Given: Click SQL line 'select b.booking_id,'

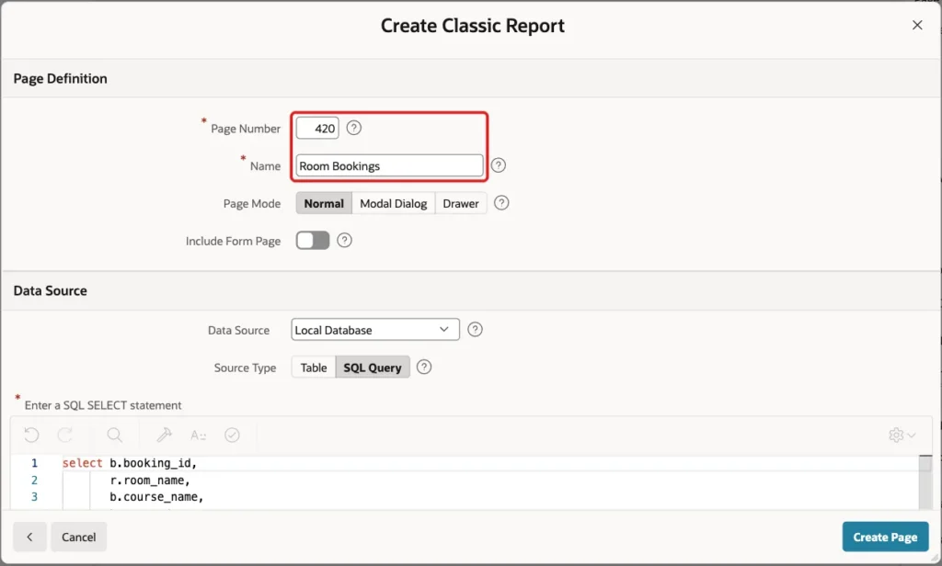Looking at the screenshot, I should click(130, 463).
